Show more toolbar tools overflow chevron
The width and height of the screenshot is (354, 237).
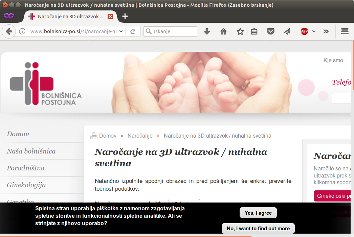click(x=326, y=31)
